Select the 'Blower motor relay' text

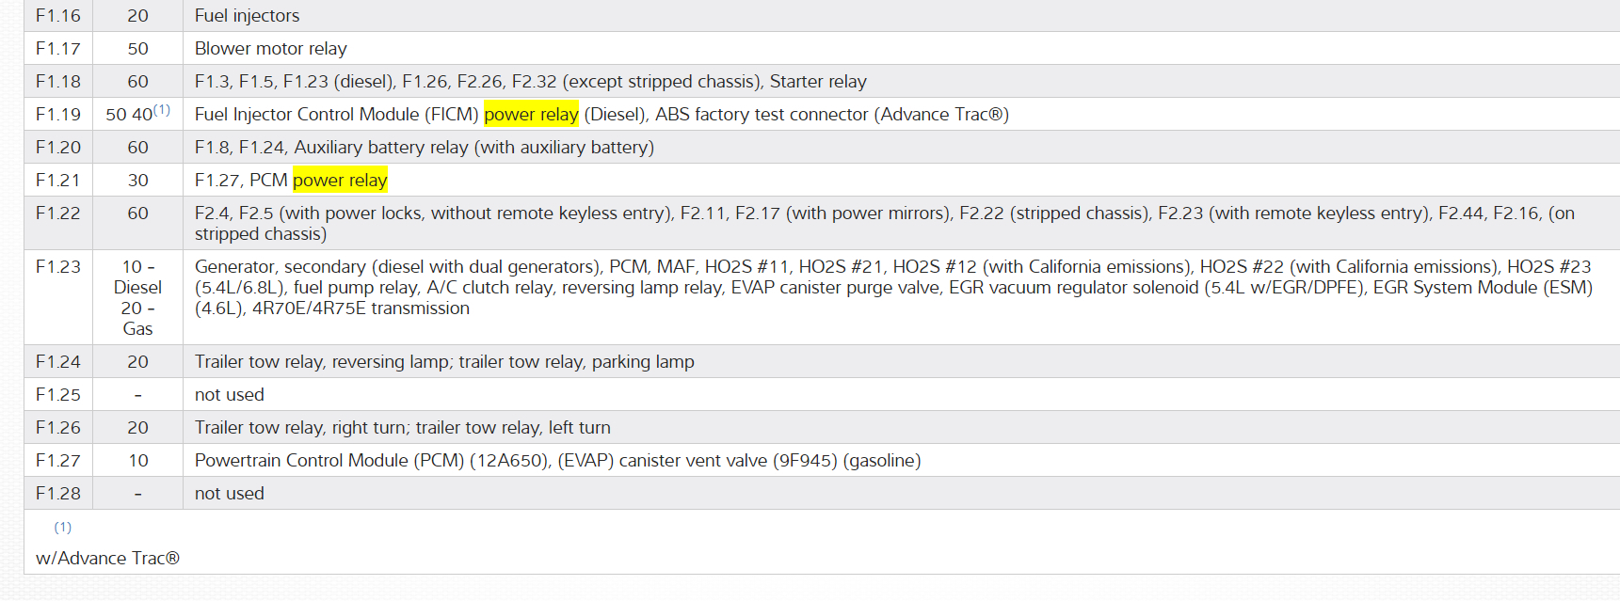click(270, 49)
